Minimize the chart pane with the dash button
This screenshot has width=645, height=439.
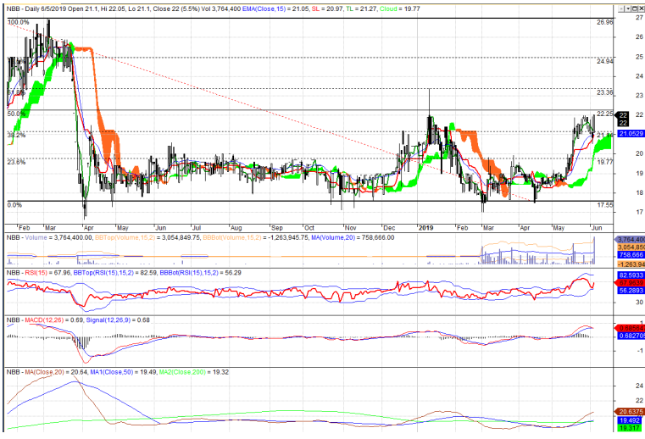621,8
